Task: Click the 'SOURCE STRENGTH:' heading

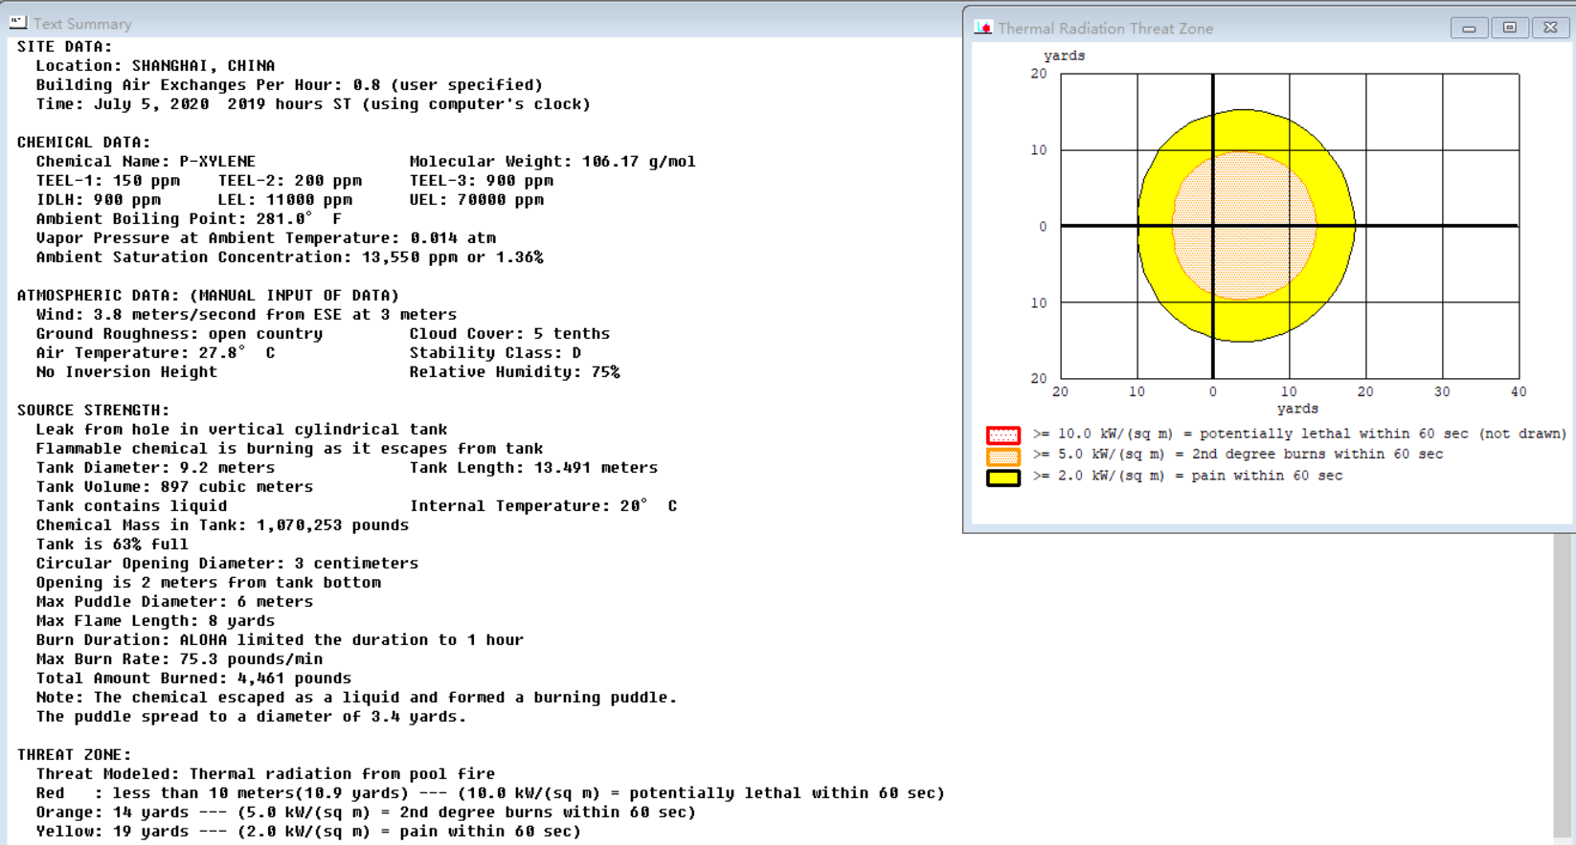Action: click(93, 411)
